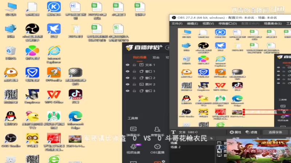Open the 房管助手 tool in 直播伴侣
This screenshot has width=291, height=163.
tap(157, 131)
